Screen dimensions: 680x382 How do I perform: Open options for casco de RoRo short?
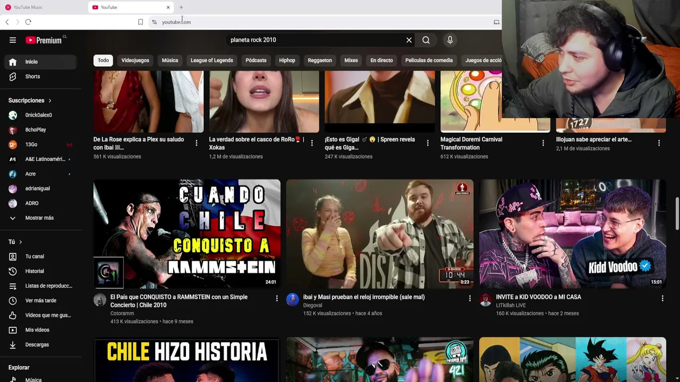[312, 143]
